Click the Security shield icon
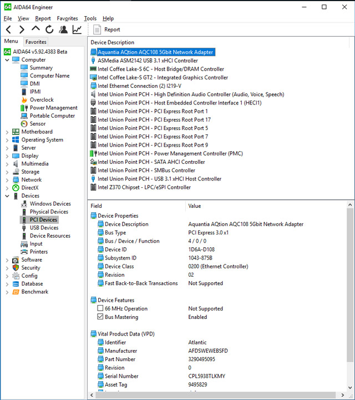This screenshot has height=400, width=355. (x=16, y=268)
